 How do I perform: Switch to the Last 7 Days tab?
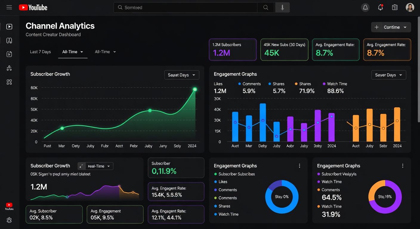point(40,52)
